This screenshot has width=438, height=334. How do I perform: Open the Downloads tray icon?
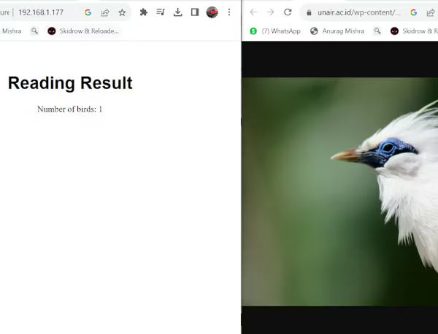(x=177, y=12)
